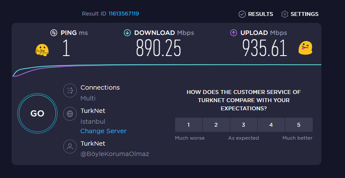Click the Settings gear icon
This screenshot has height=178, width=345.
coord(284,14)
